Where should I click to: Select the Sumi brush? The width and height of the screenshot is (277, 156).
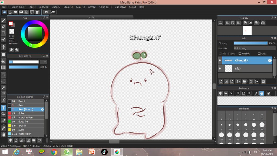pos(26,130)
